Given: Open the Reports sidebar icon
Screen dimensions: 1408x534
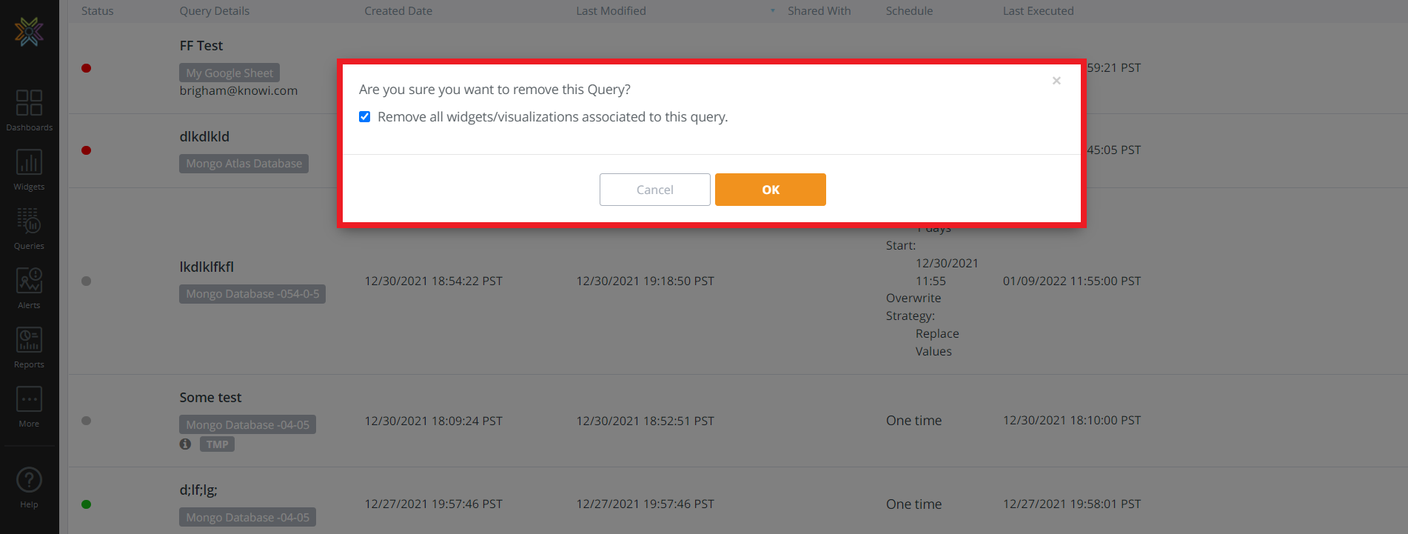Looking at the screenshot, I should 29,341.
